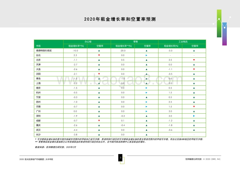Image resolution: width=240 pixels, height=169 pixels.
Task: Click the data source line 数据来源：世邦魏理仕研究部
Action: [x=55, y=147]
